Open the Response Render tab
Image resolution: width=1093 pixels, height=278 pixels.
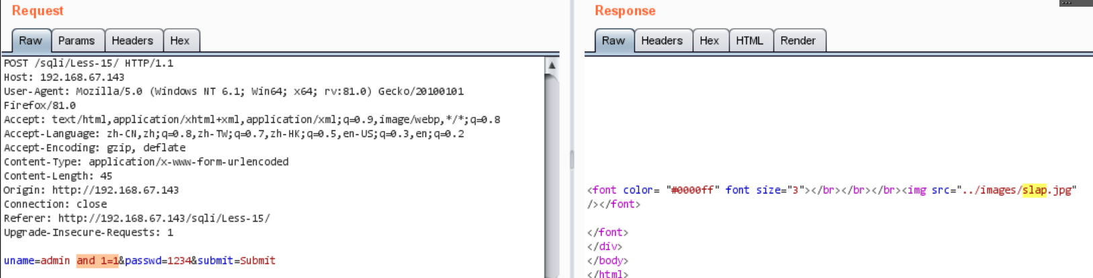click(x=799, y=40)
